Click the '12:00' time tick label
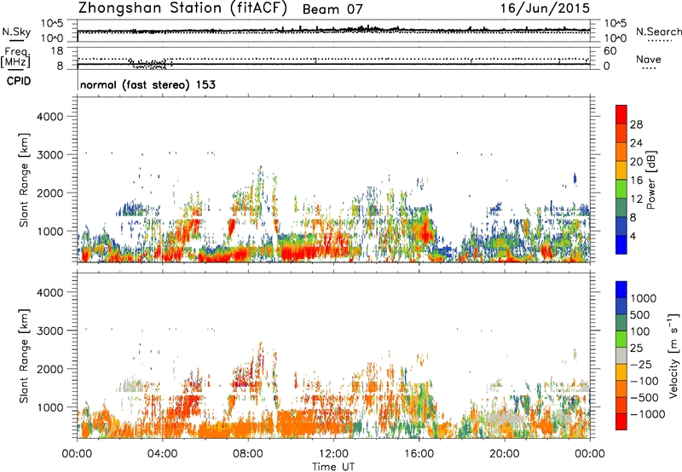Viewport: 682px width, 472px height. 333,454
